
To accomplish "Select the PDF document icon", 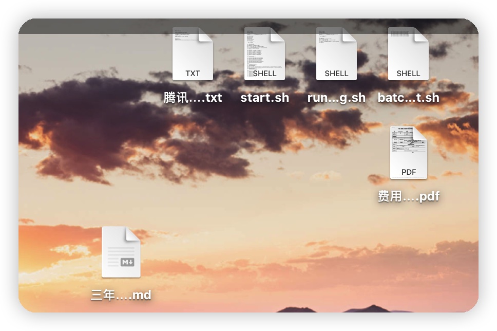I will click(x=408, y=153).
